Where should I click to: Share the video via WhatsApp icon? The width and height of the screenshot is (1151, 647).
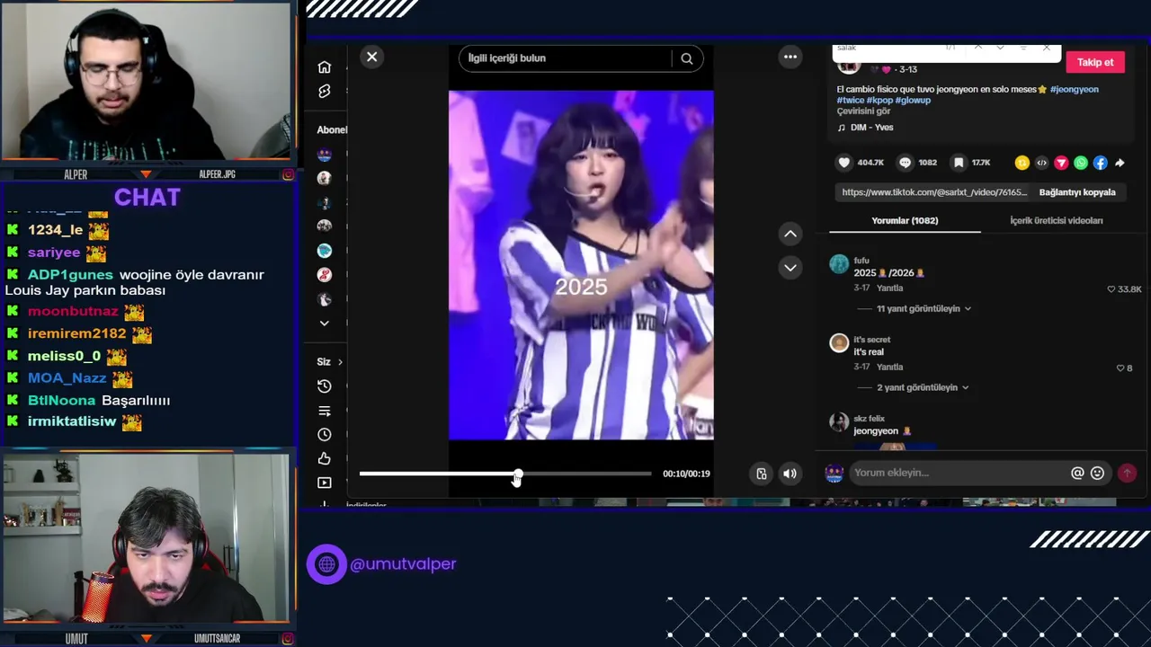point(1081,163)
